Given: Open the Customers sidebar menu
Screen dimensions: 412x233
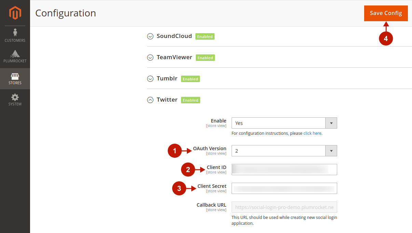Looking at the screenshot, I should pos(15,36).
